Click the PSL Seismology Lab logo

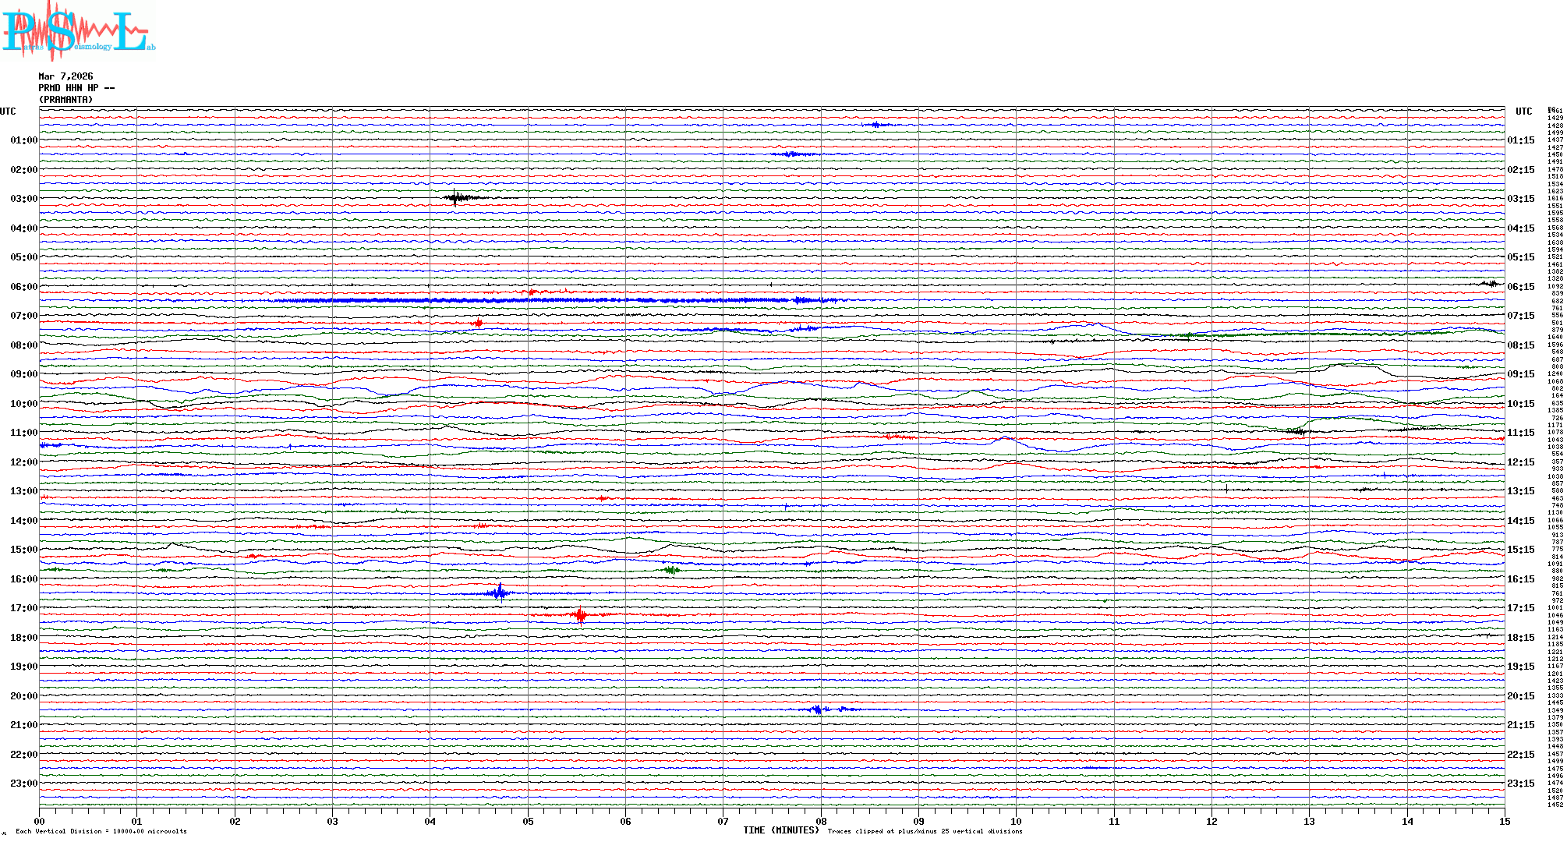click(x=76, y=31)
